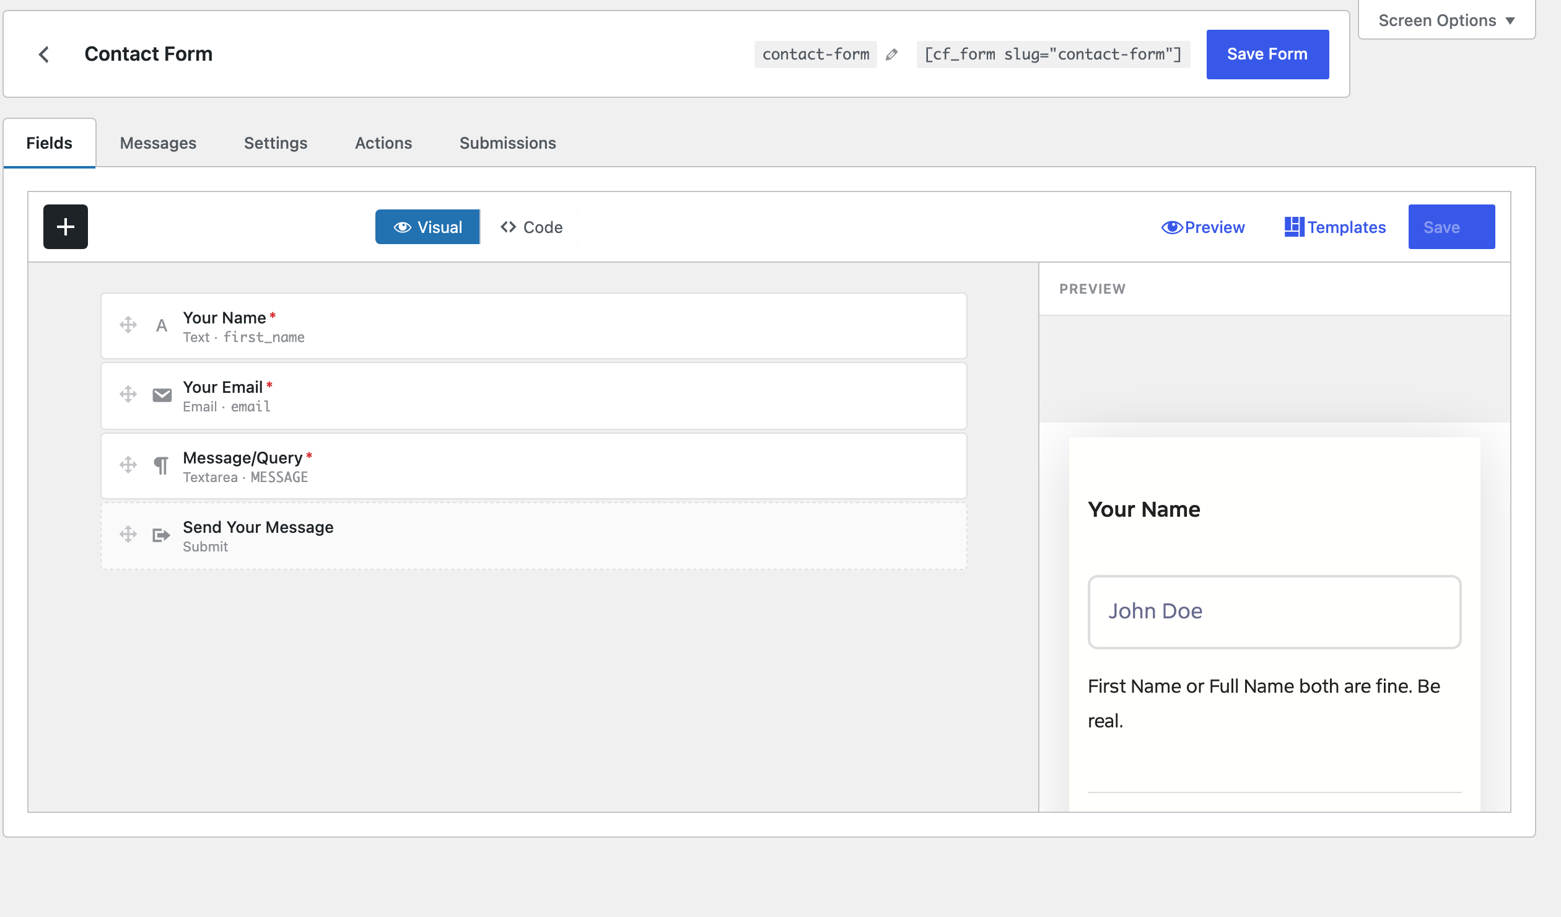Switch to the Code editor view
Viewport: 1561px width, 917px height.
point(531,227)
